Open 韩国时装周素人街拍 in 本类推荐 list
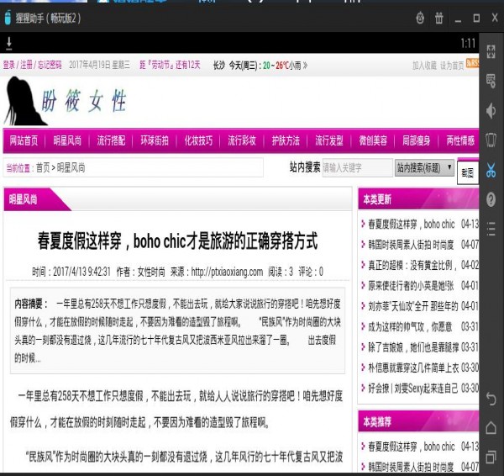This screenshot has width=504, height=476. point(411,467)
